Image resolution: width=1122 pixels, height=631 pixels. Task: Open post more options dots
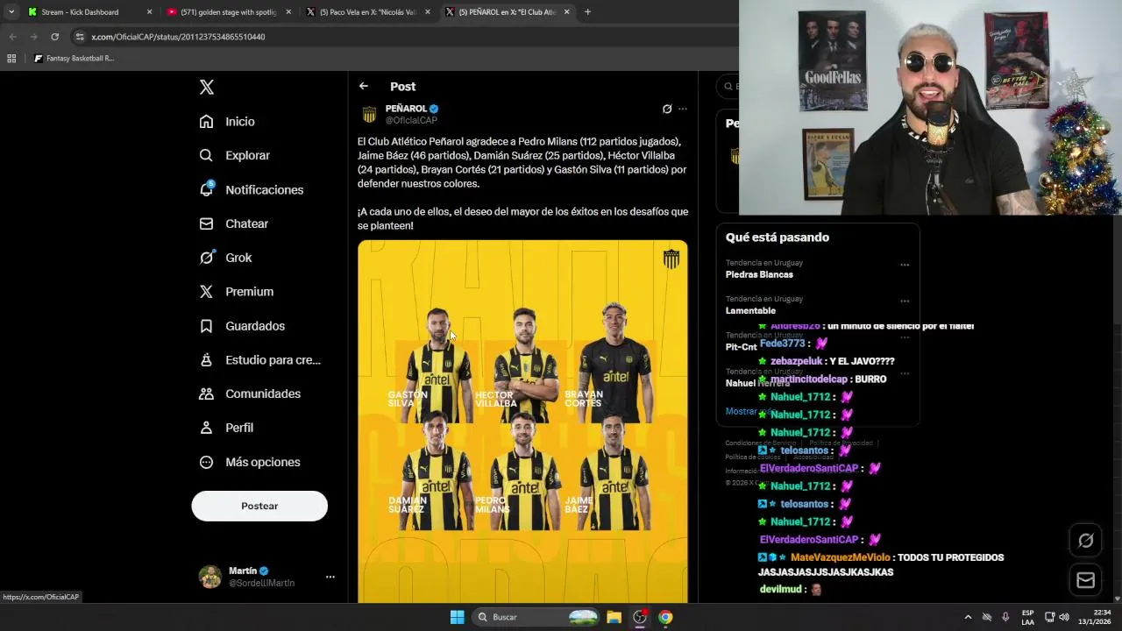pyautogui.click(x=683, y=110)
